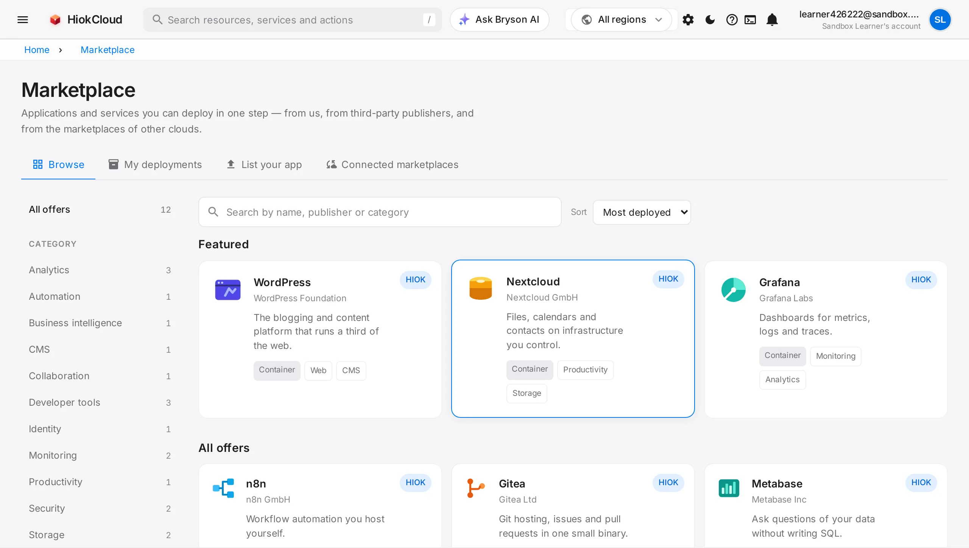Go to the Home breadcrumb link
The width and height of the screenshot is (969, 548).
click(37, 50)
